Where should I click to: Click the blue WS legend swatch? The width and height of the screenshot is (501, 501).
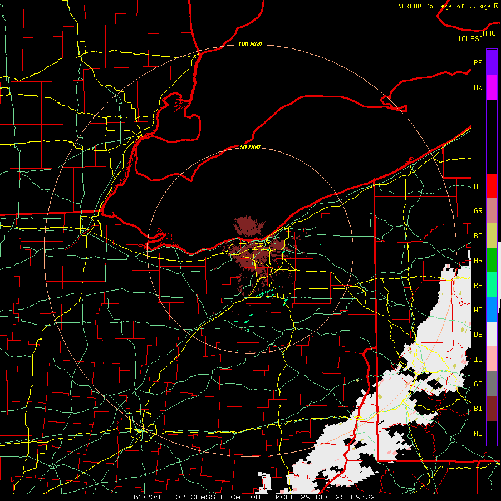[492, 310]
